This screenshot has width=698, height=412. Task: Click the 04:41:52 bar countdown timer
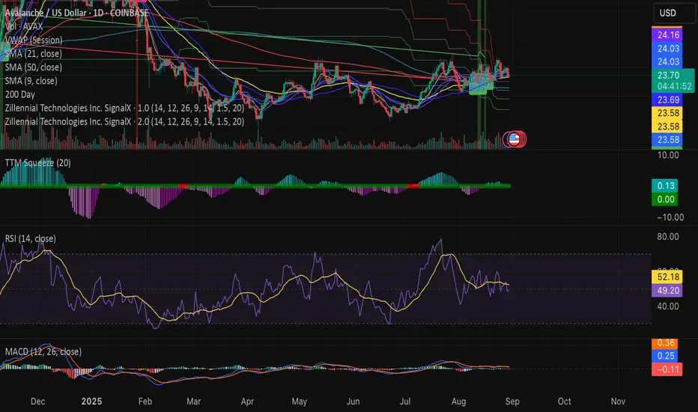click(673, 86)
